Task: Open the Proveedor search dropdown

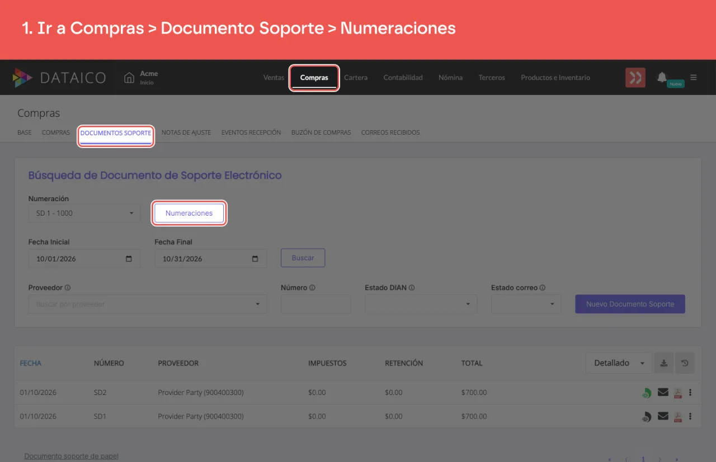Action: click(148, 304)
